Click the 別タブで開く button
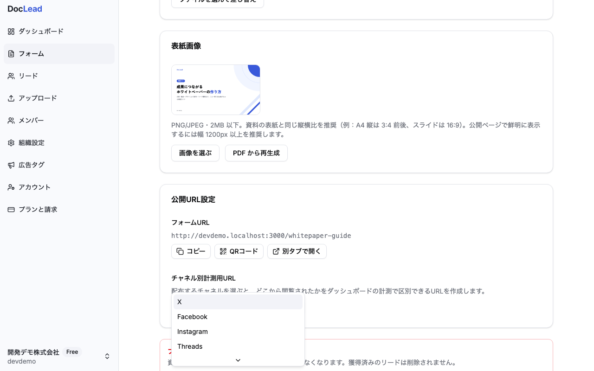Viewport: 594px width, 371px height. [x=297, y=251]
